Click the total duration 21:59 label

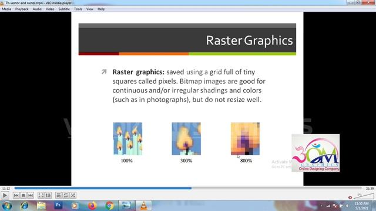pos(370,189)
